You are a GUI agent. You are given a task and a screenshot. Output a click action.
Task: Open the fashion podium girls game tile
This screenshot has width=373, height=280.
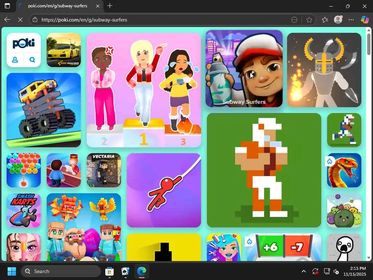(x=144, y=90)
